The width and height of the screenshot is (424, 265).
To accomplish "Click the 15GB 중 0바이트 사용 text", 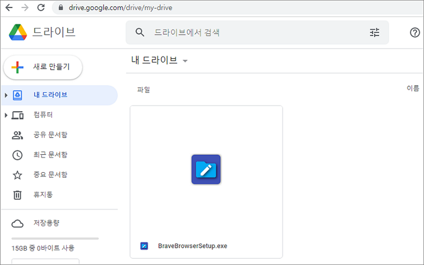I will tap(43, 248).
